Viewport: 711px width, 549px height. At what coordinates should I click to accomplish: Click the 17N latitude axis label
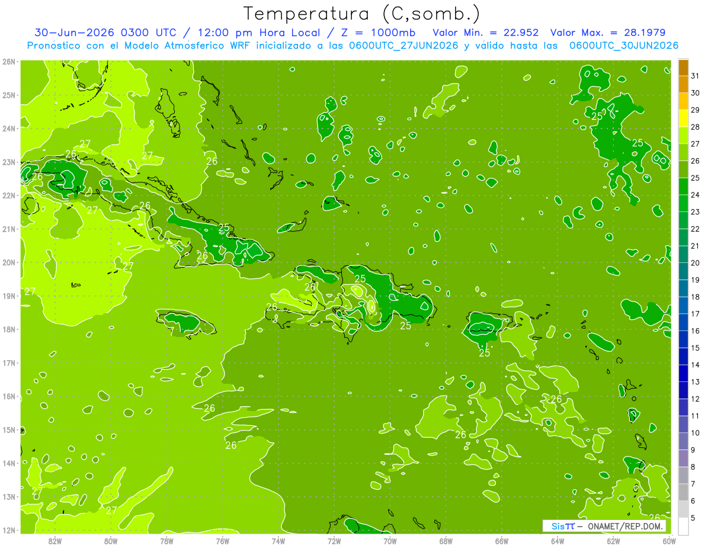tap(9, 362)
